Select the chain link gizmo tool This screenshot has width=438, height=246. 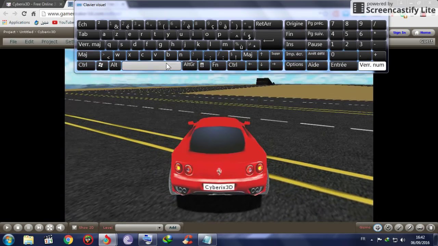click(x=420, y=228)
